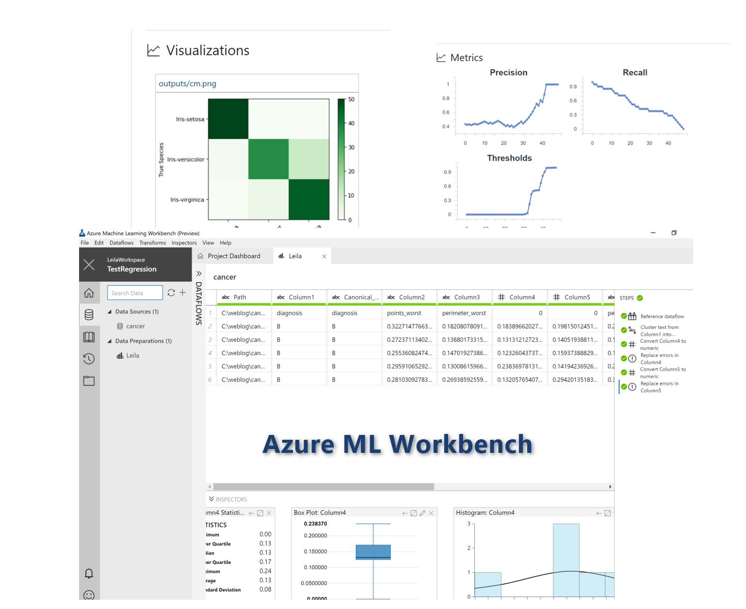Open the Notebooks (book) sidebar icon

[x=89, y=337]
